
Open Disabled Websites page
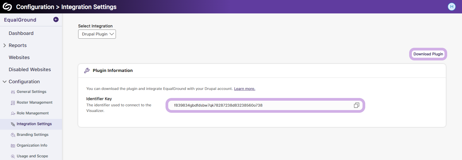pyautogui.click(x=30, y=70)
